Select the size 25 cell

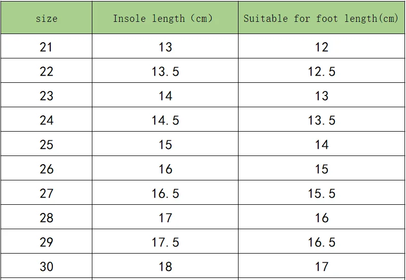tap(46, 145)
